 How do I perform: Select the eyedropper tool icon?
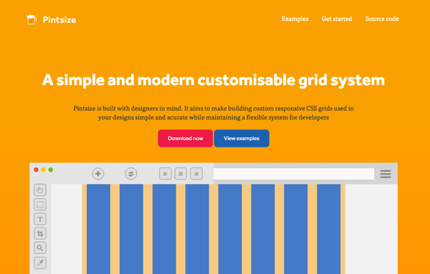[x=40, y=263]
